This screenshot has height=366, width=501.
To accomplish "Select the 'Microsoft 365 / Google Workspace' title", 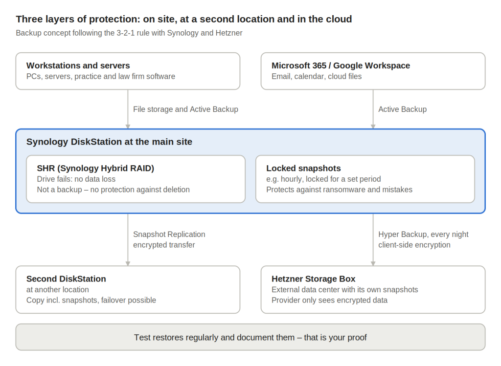I will pyautogui.click(x=341, y=65).
